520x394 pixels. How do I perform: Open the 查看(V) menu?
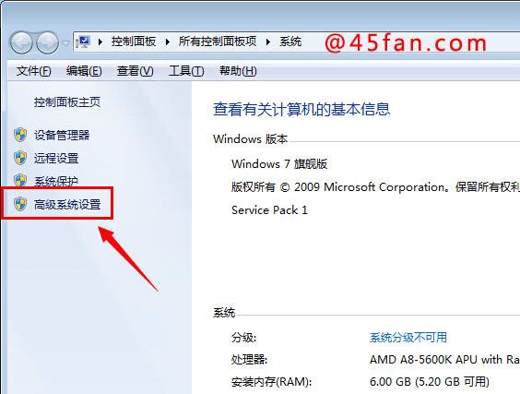pos(135,71)
